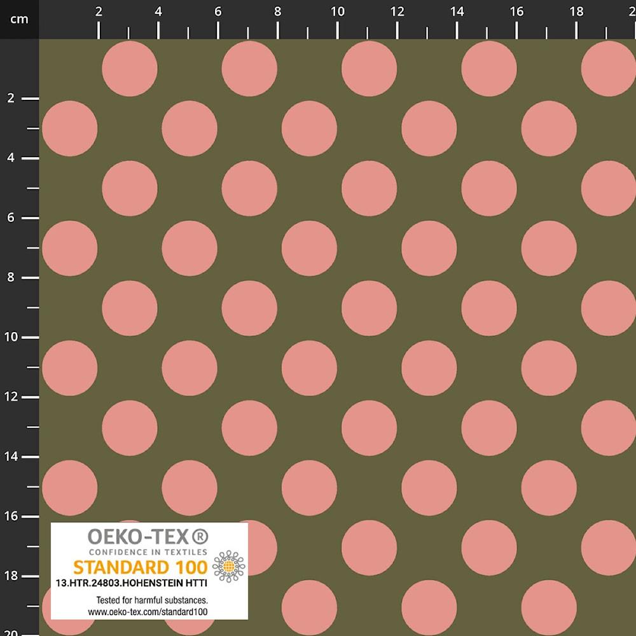636x636 pixels.
Task: Click the Tested for harmful substances text
Action: pos(152,600)
